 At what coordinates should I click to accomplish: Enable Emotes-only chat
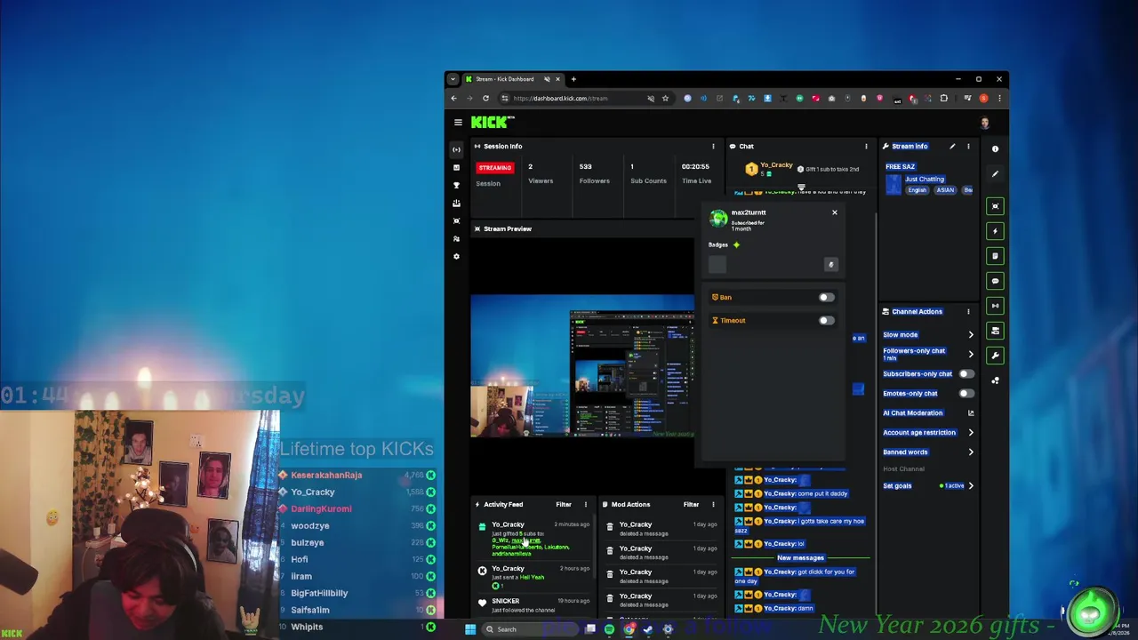coord(966,393)
